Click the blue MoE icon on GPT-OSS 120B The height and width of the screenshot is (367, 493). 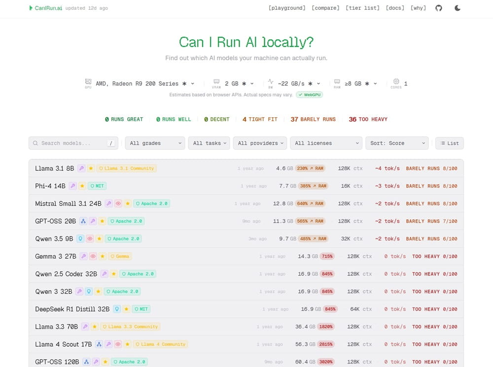86,362
